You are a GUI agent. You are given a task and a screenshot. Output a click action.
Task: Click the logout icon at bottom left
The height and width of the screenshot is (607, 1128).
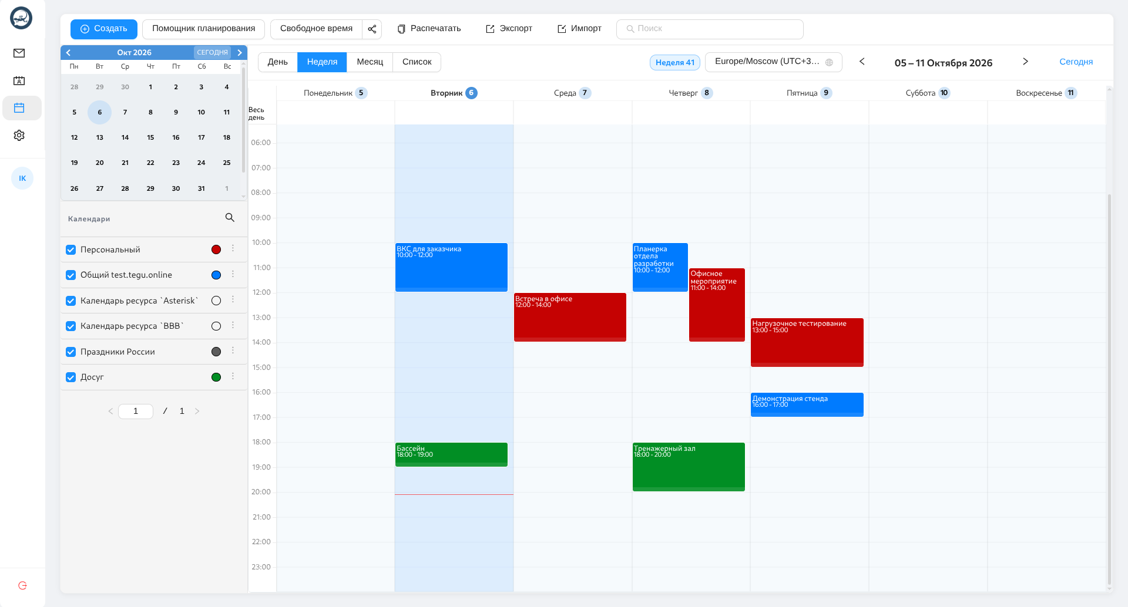pos(22,585)
